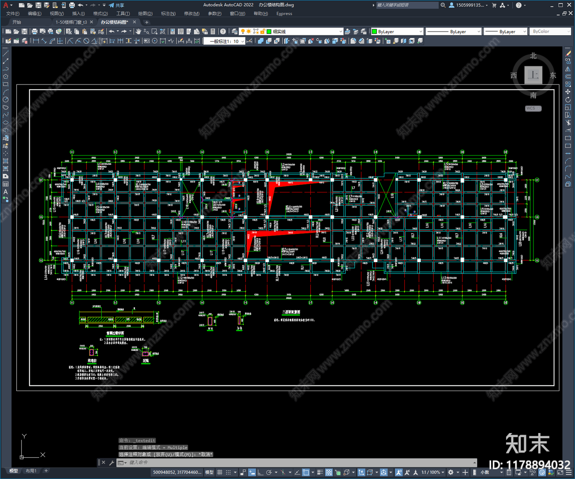Switch to the 1-50楼梯门窗_t3 tab
This screenshot has width=575, height=479.
click(71, 22)
